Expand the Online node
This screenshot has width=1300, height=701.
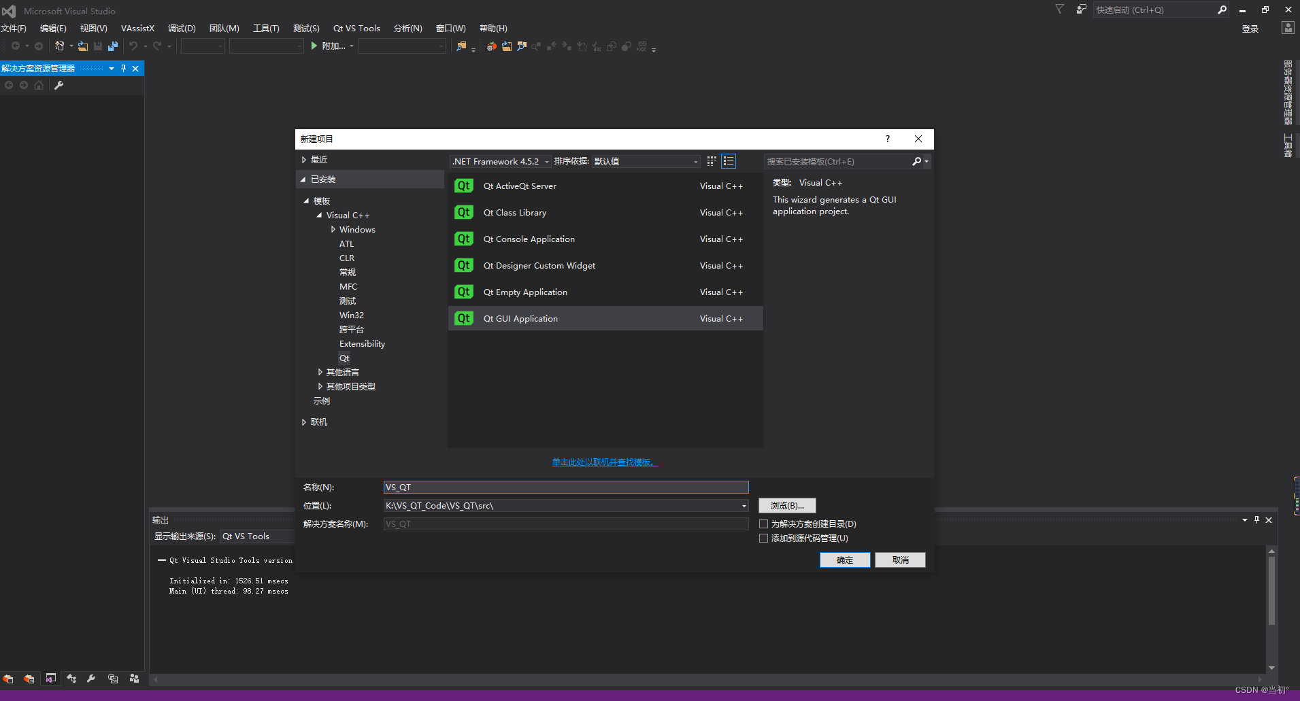(303, 422)
